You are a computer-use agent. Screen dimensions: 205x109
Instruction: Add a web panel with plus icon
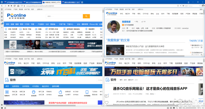tap(2, 28)
